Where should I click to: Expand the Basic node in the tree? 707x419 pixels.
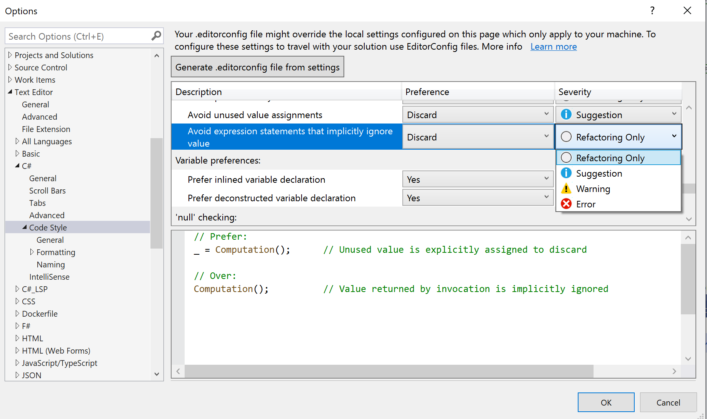[x=17, y=154]
